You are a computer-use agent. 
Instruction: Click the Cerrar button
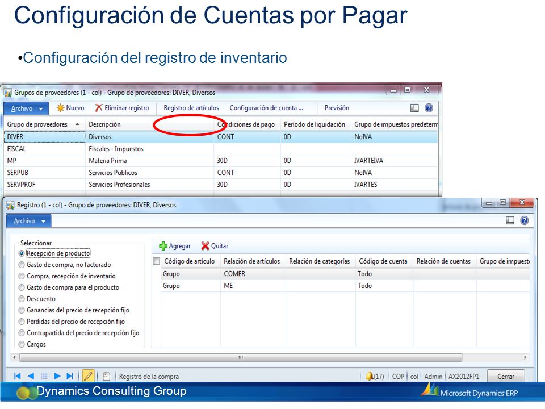coord(506,376)
